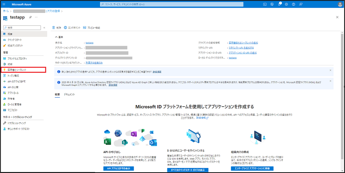Screen dimensions: 345x173
Task: Collapse the 基本 essentials section
Action: [x=59, y=37]
